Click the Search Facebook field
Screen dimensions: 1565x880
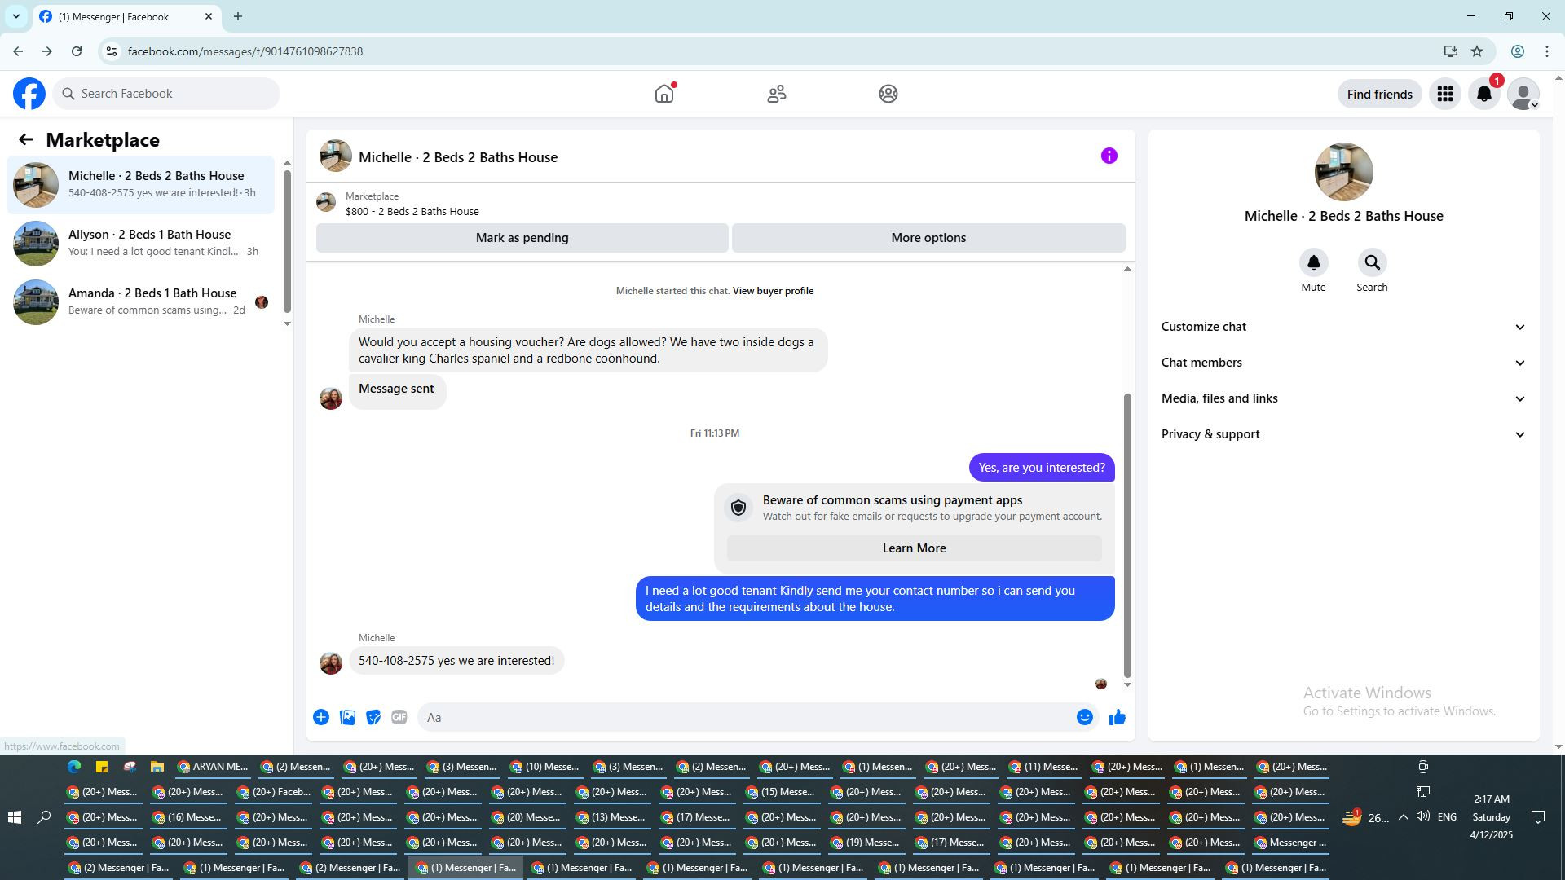(x=167, y=94)
